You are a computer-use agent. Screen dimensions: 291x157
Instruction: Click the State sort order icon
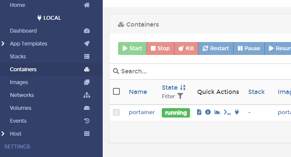183,88
